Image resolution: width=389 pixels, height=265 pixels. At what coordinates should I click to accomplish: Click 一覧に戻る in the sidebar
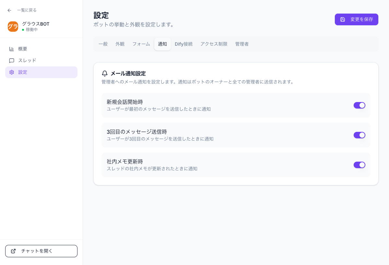click(27, 10)
